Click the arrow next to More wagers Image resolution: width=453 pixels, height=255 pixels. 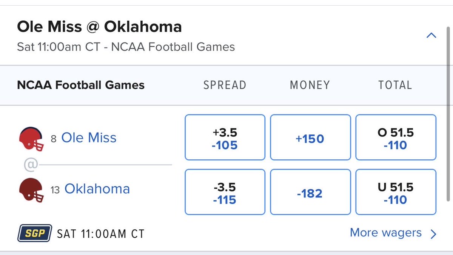click(x=433, y=234)
